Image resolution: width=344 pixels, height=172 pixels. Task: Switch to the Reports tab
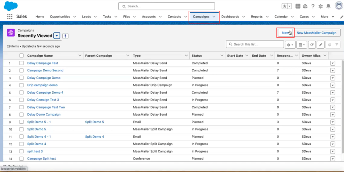point(257,17)
